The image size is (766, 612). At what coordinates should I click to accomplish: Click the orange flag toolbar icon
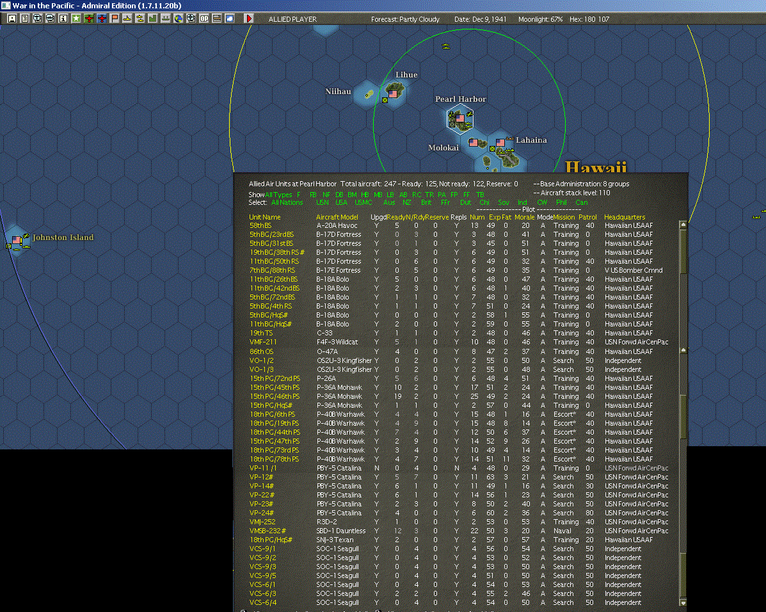[x=115, y=19]
